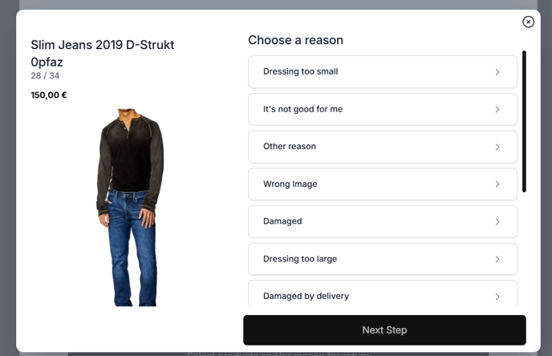Click chevron arrow beside Dressing too small
552x356 pixels.
pos(497,72)
